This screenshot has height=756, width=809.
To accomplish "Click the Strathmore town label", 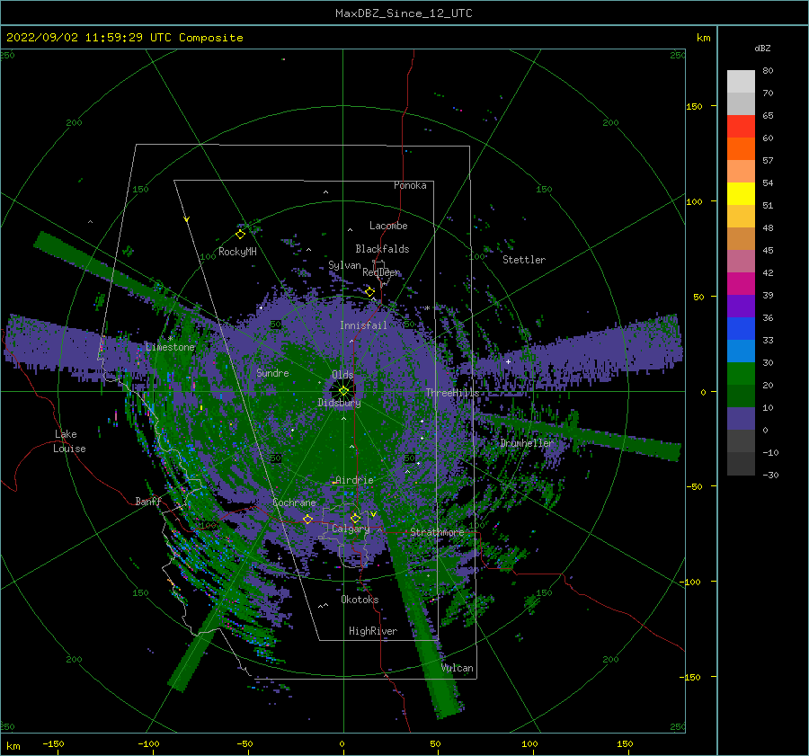I will pyautogui.click(x=437, y=532).
